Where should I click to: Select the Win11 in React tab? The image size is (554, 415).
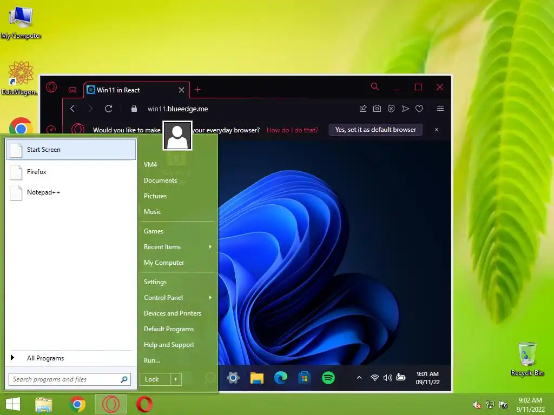coord(136,90)
